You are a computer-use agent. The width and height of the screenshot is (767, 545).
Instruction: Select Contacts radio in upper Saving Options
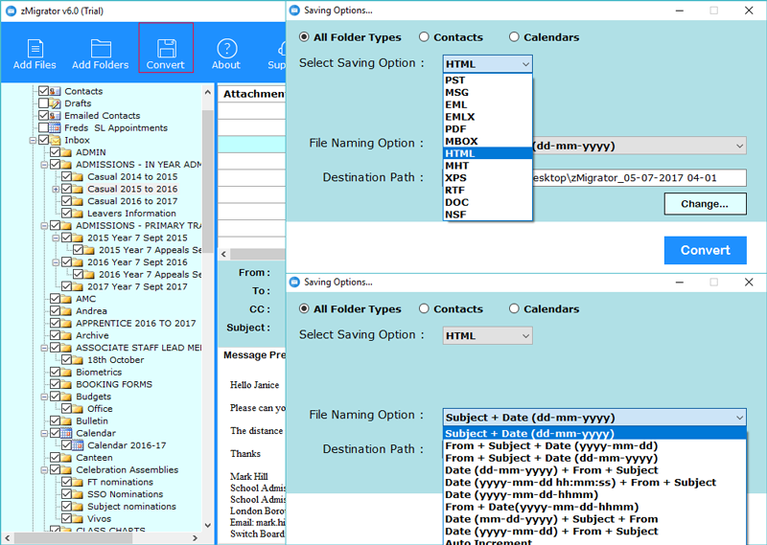424,36
